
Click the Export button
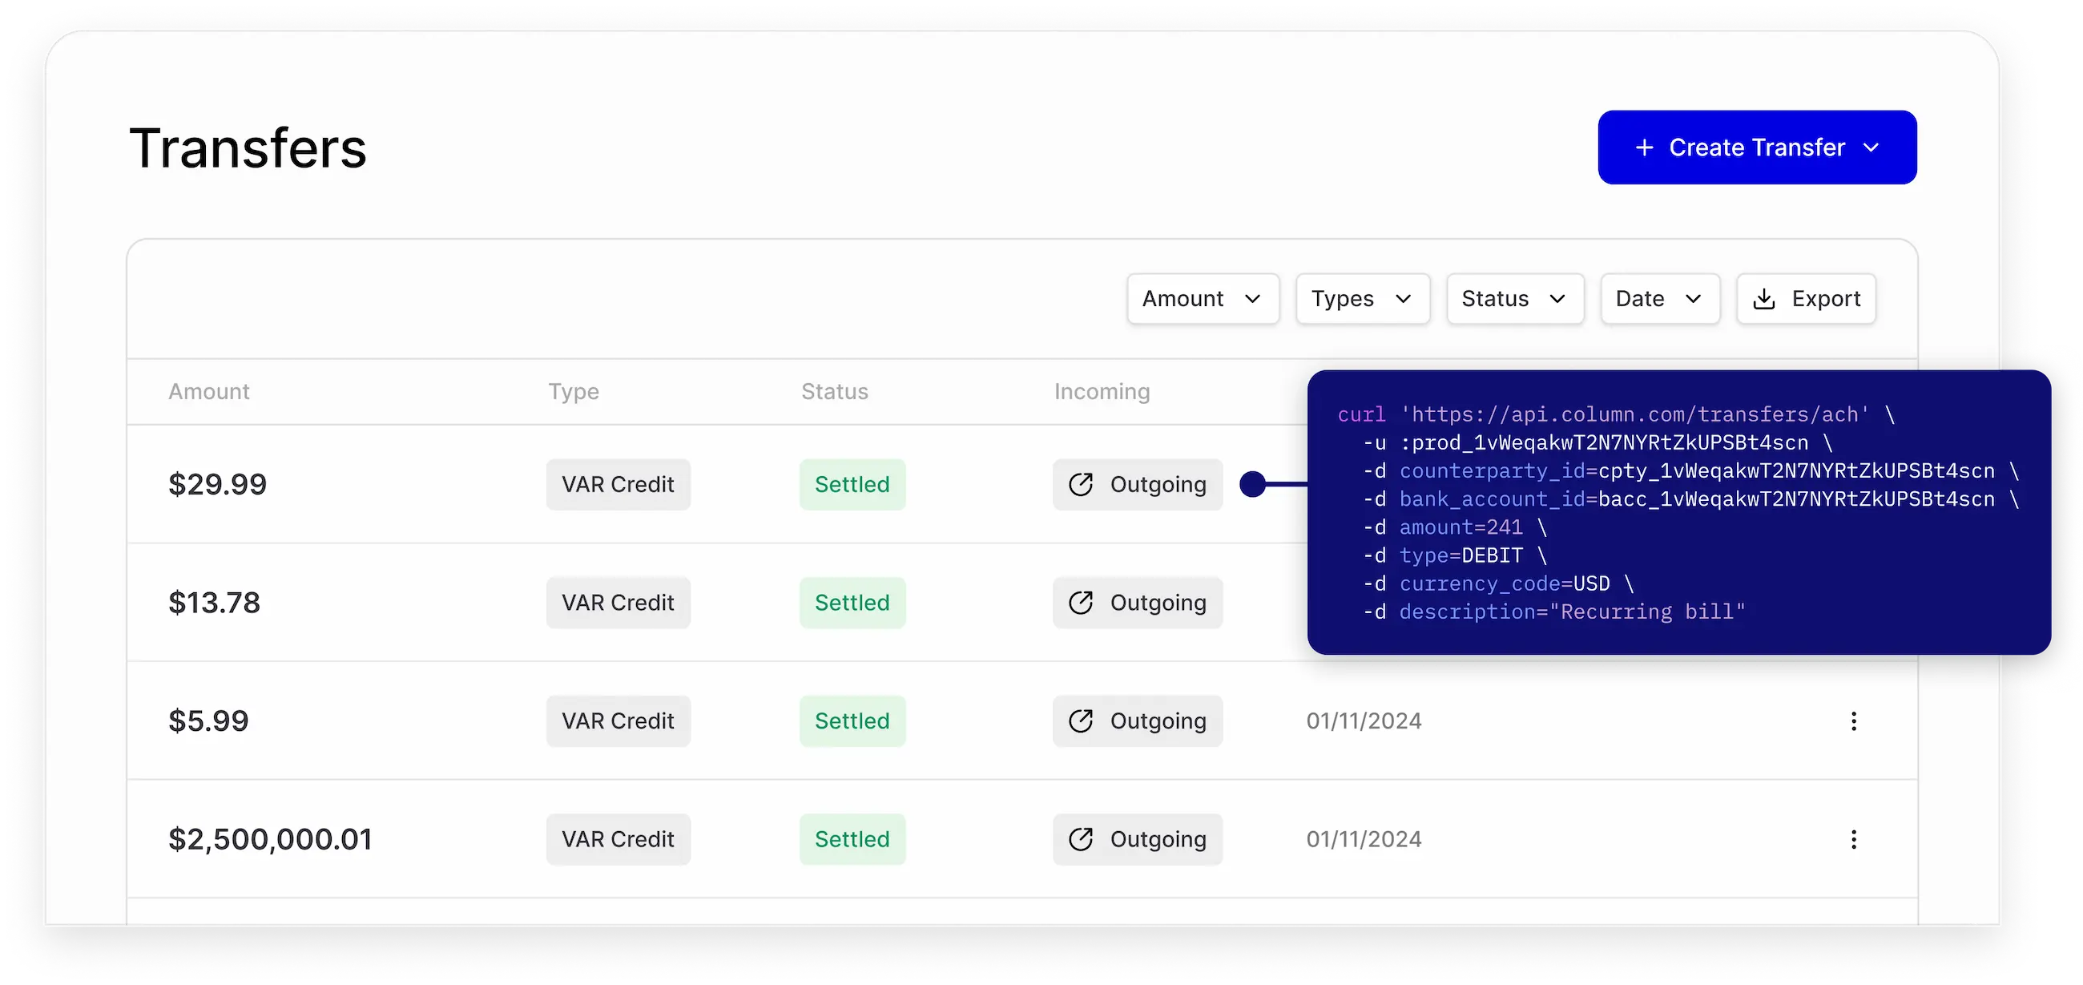click(1807, 298)
